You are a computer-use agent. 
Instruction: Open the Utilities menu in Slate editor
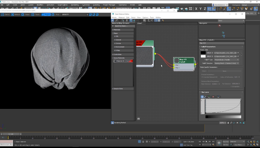(158, 17)
